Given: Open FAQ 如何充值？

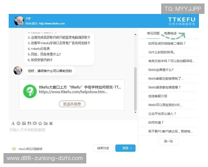Looking at the screenshot, I should click(156, 122).
